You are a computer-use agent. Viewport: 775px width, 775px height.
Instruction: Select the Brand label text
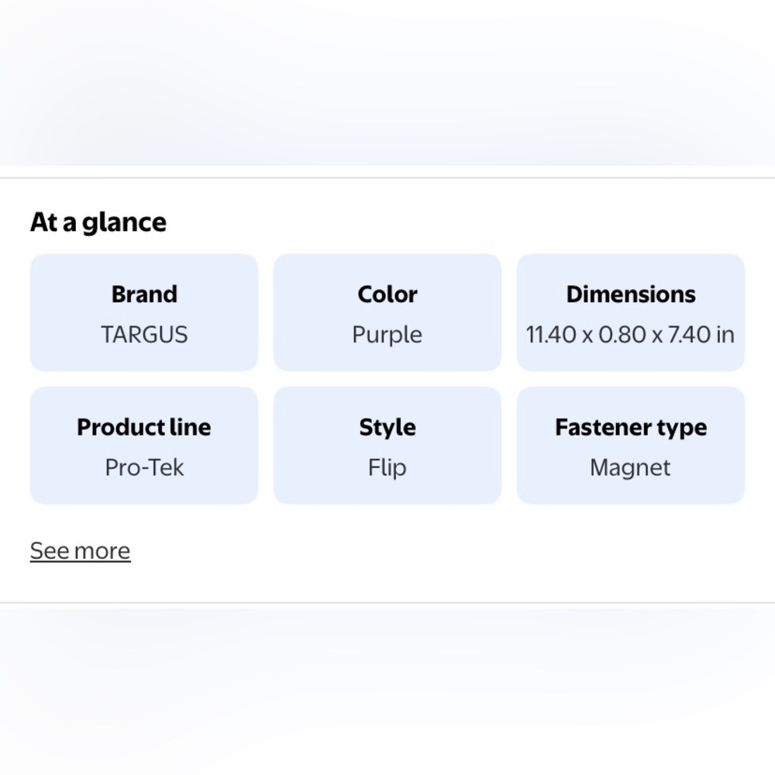click(x=144, y=294)
